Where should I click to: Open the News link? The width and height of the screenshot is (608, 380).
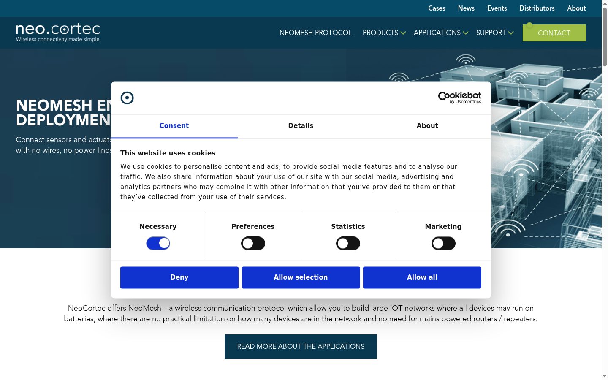[x=466, y=8]
